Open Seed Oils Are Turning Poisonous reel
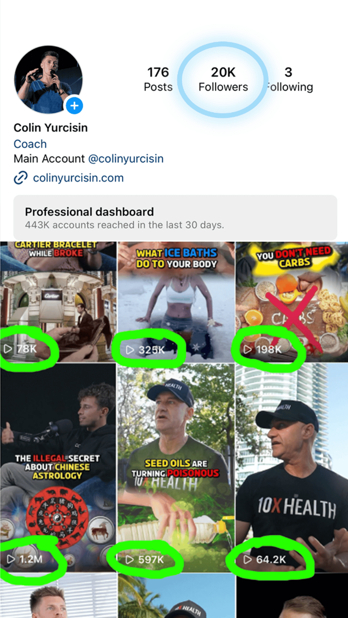Screen dimensions: 348x618 tap(176, 468)
